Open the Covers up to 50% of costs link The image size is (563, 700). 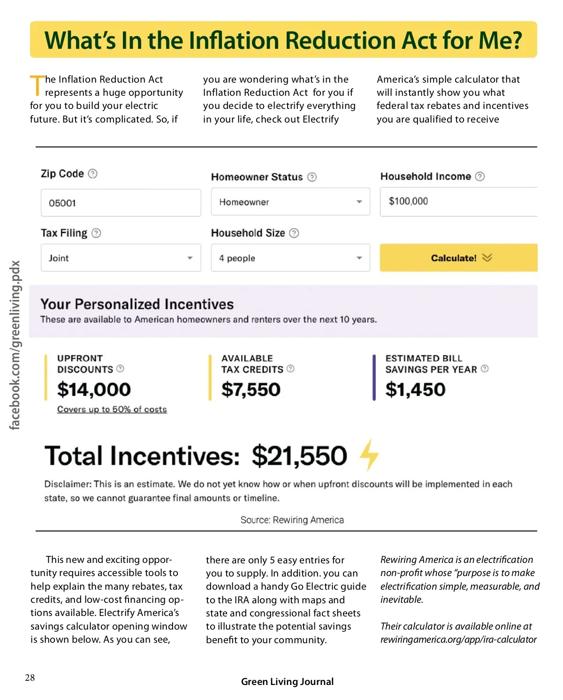tap(112, 409)
